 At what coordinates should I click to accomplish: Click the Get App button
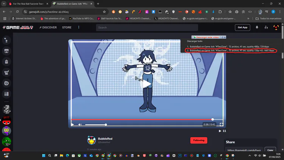(242, 27)
